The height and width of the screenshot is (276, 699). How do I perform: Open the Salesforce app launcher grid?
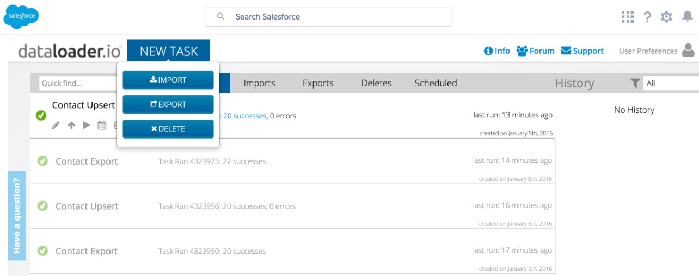point(628,17)
